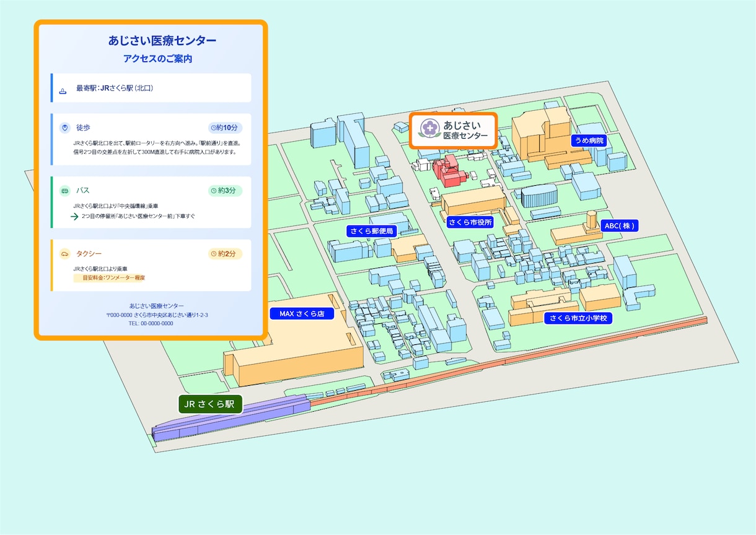Screen dimensions: 756x535
Task: Select the さくら郵便局 map label
Action: tap(371, 231)
